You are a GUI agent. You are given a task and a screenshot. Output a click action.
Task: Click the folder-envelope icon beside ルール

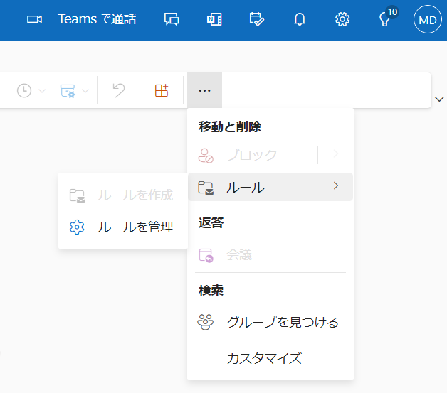click(x=206, y=188)
